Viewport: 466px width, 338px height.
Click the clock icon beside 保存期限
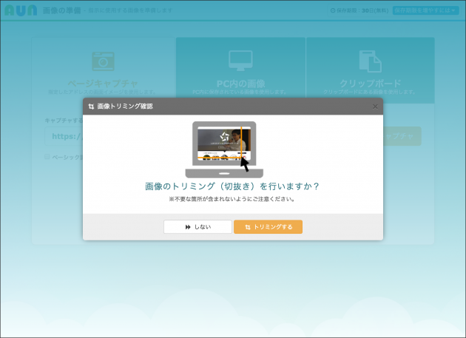pyautogui.click(x=332, y=11)
